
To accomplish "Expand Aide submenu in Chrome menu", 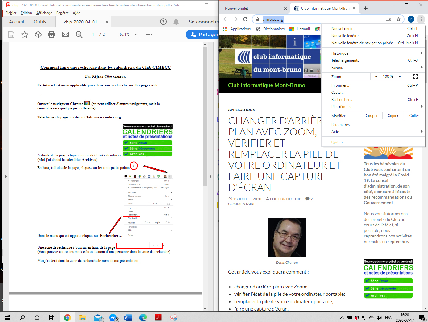I will (x=373, y=132).
